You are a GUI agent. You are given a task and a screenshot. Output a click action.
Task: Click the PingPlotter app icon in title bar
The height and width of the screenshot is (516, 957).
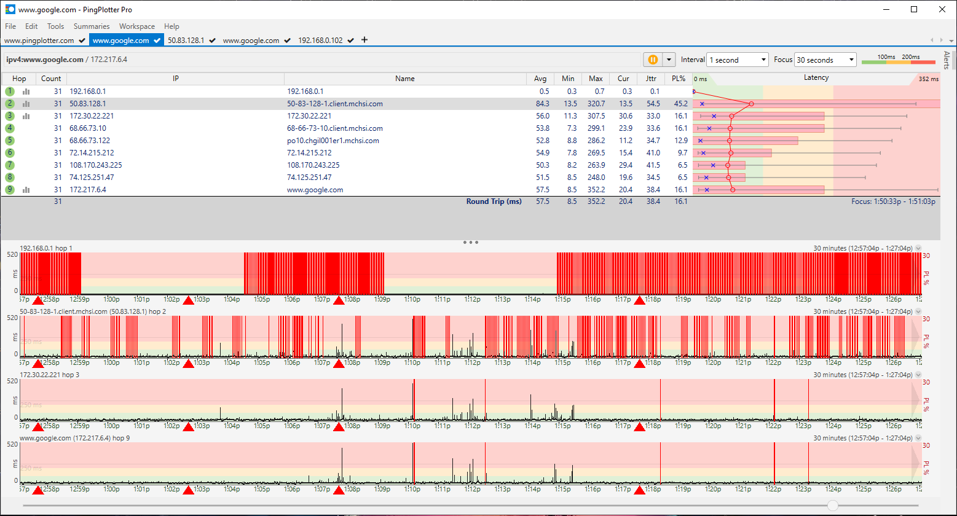coord(10,10)
